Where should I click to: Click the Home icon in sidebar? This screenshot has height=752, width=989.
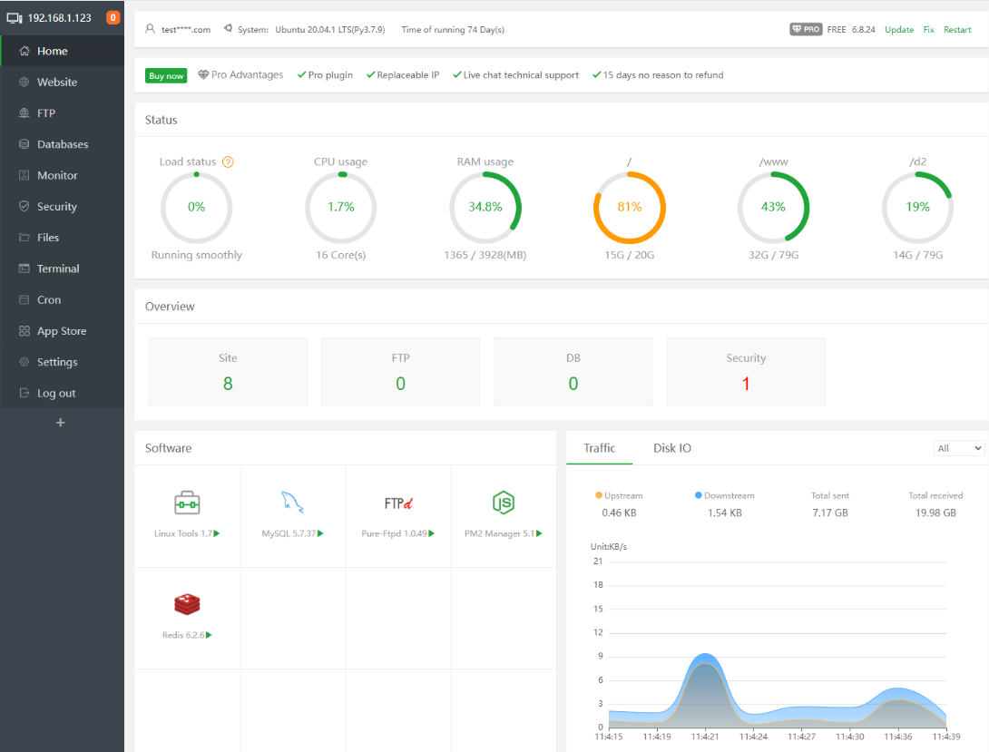[24, 51]
